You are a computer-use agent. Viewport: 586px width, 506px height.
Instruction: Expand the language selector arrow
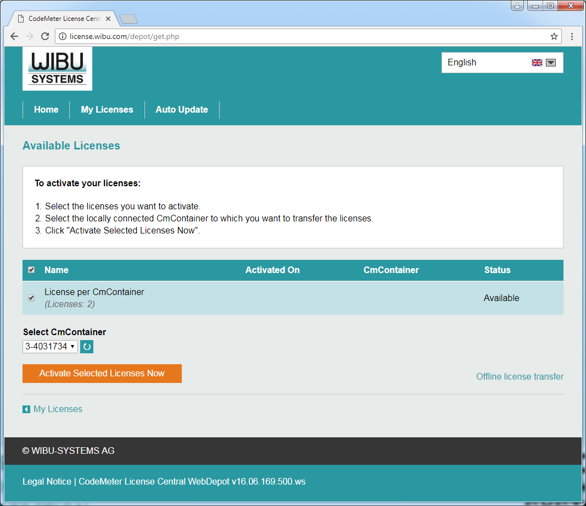(551, 63)
